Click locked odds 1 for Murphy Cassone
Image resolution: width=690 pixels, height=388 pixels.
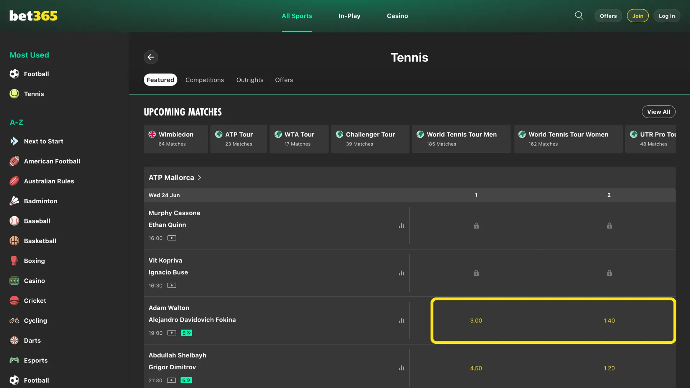click(476, 226)
